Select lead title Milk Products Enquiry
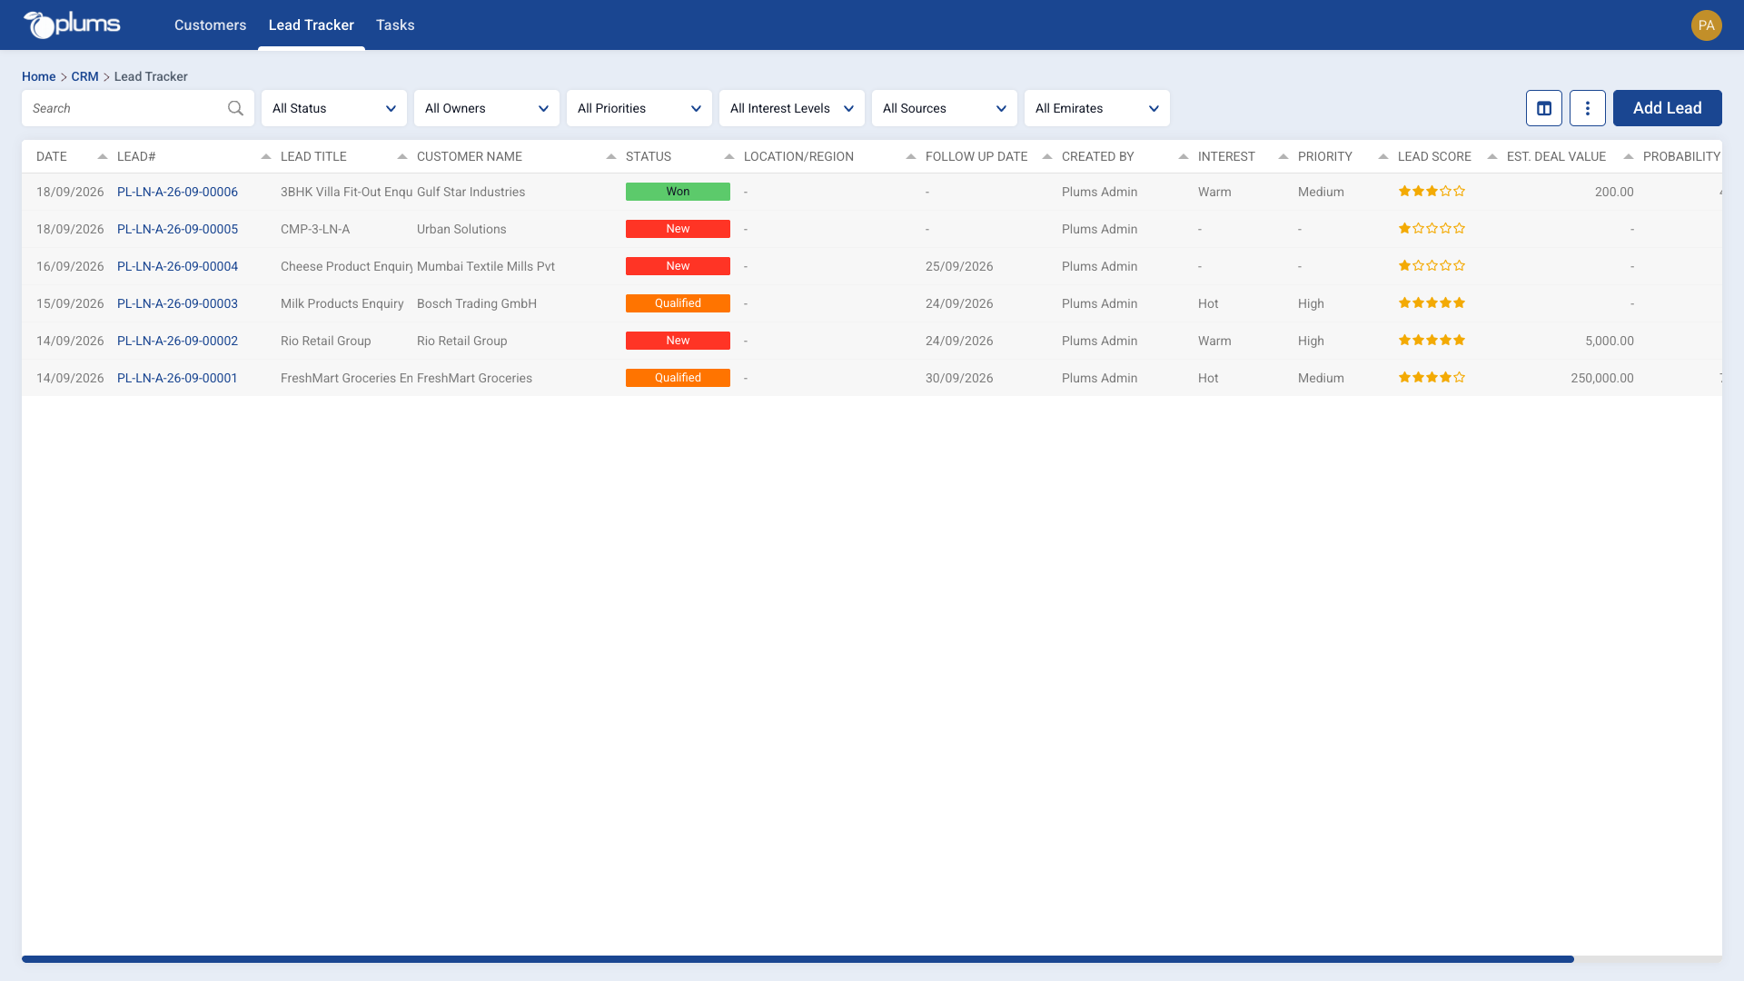1744x981 pixels. (342, 303)
